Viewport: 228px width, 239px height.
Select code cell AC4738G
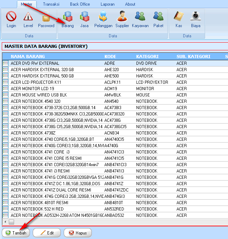(112, 120)
